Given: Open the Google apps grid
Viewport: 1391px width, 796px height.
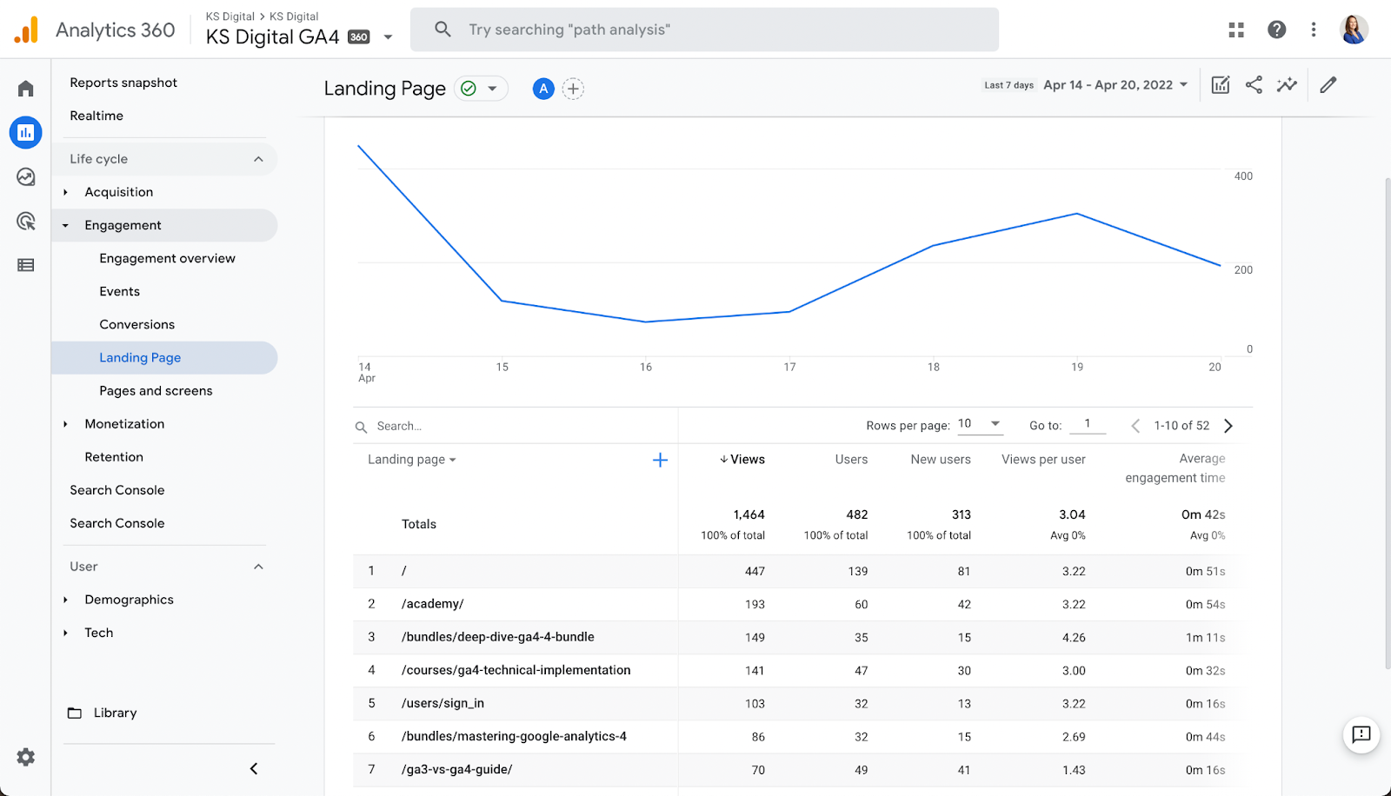Looking at the screenshot, I should point(1236,30).
